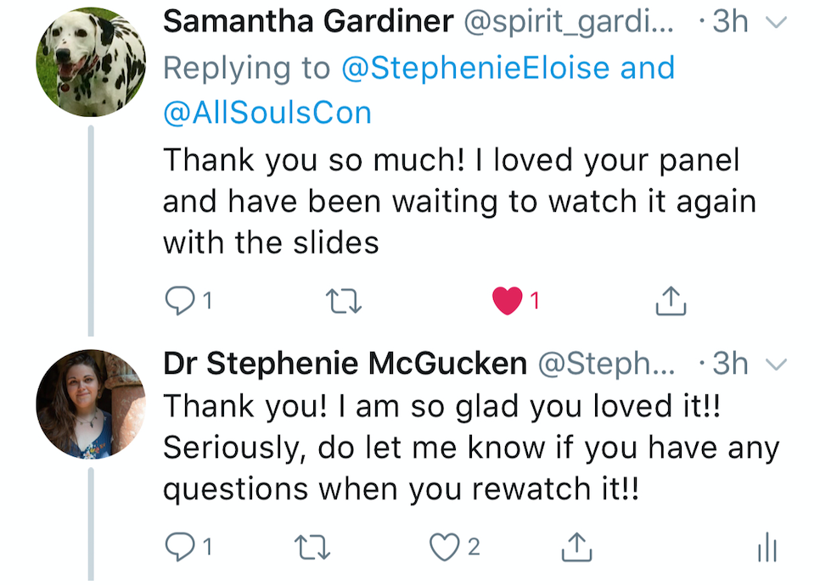Like Dr Stephenie McGucken's tweet

[x=445, y=548]
